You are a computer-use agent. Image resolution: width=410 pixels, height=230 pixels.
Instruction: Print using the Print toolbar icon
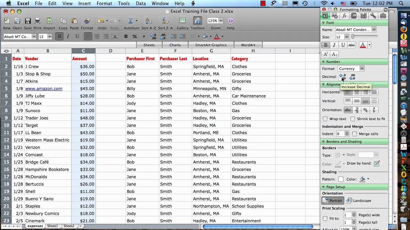coord(37,21)
